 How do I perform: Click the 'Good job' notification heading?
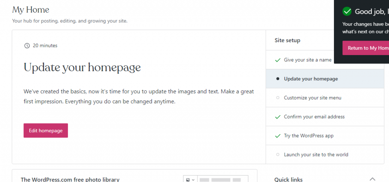coord(372,11)
